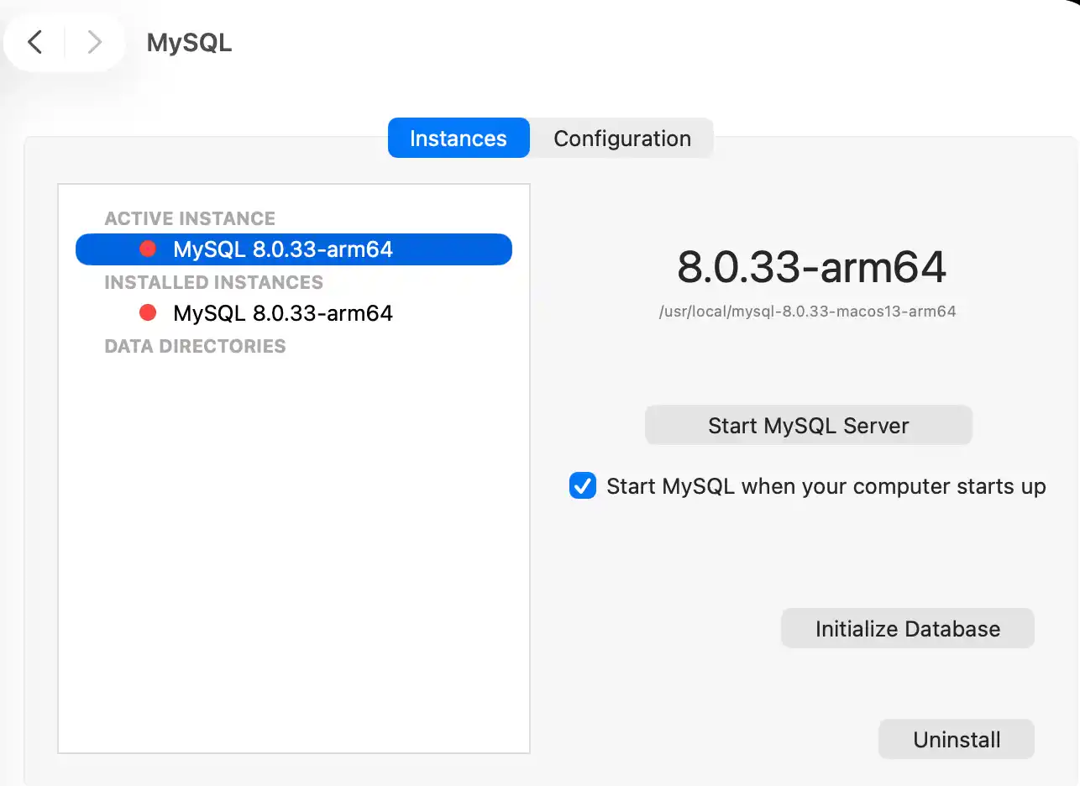1080x786 pixels.
Task: Click the INSTALLED INSTANCES section header
Action: coord(213,282)
